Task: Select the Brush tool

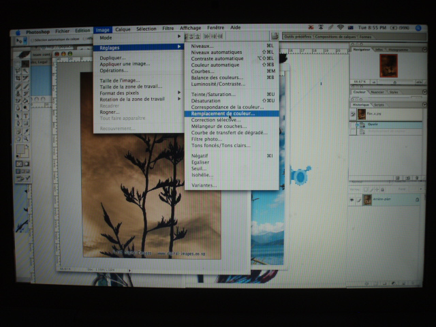Action: pyautogui.click(x=26, y=87)
